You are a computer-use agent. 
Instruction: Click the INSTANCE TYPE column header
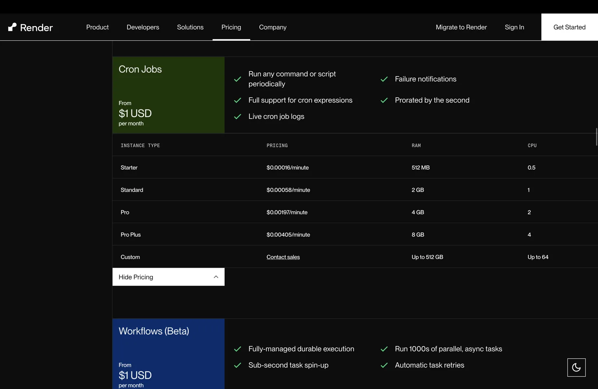140,145
